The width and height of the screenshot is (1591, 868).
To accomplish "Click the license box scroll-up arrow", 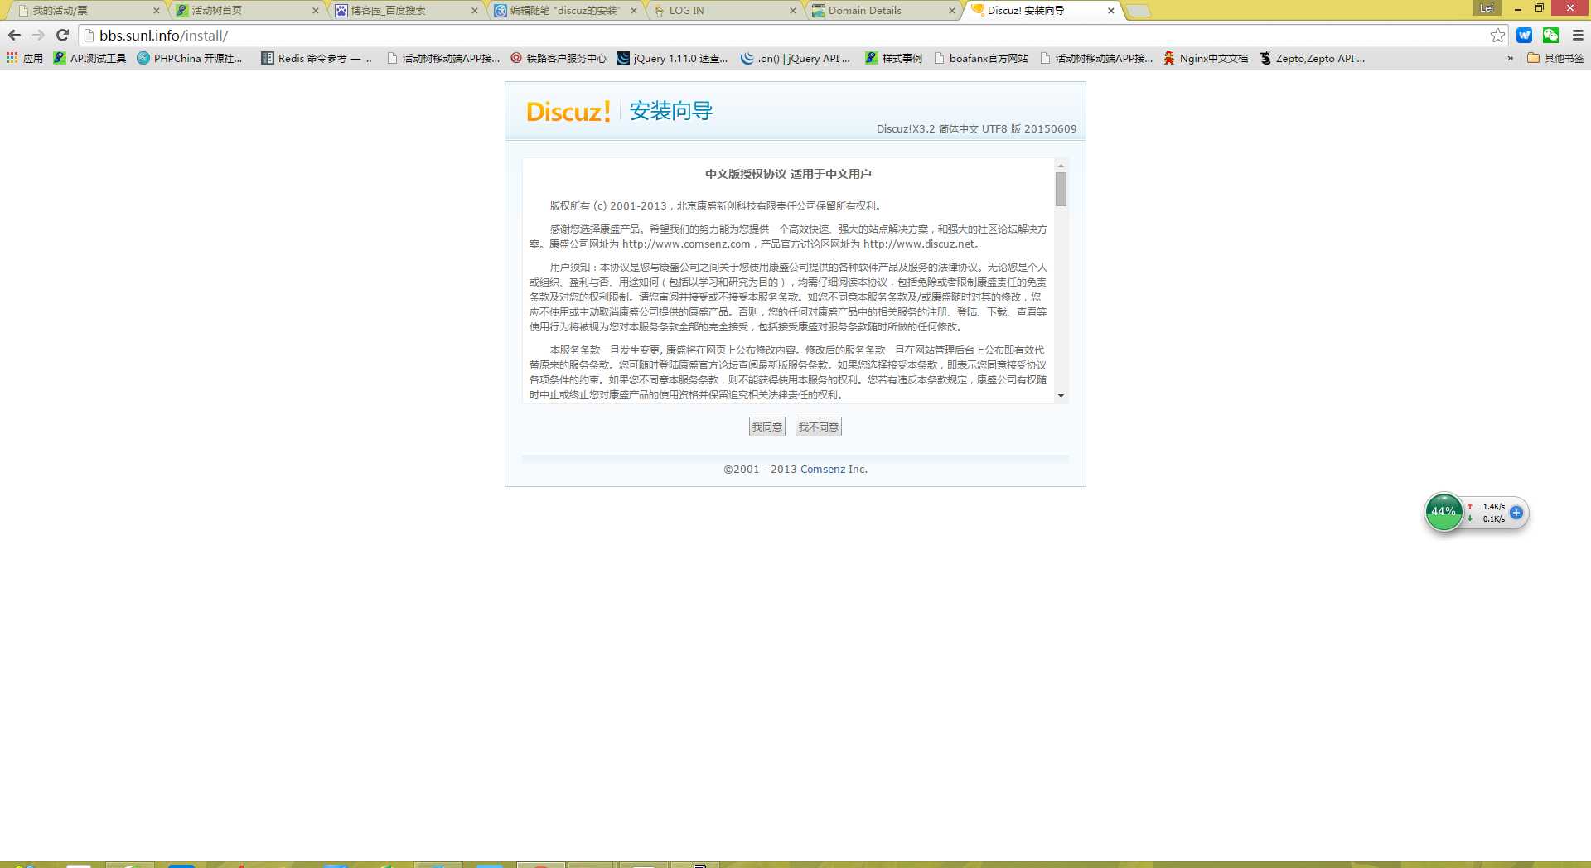I will [x=1061, y=166].
